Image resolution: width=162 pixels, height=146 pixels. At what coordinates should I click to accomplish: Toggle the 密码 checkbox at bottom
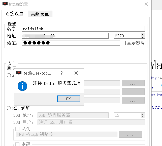(x=17, y=144)
